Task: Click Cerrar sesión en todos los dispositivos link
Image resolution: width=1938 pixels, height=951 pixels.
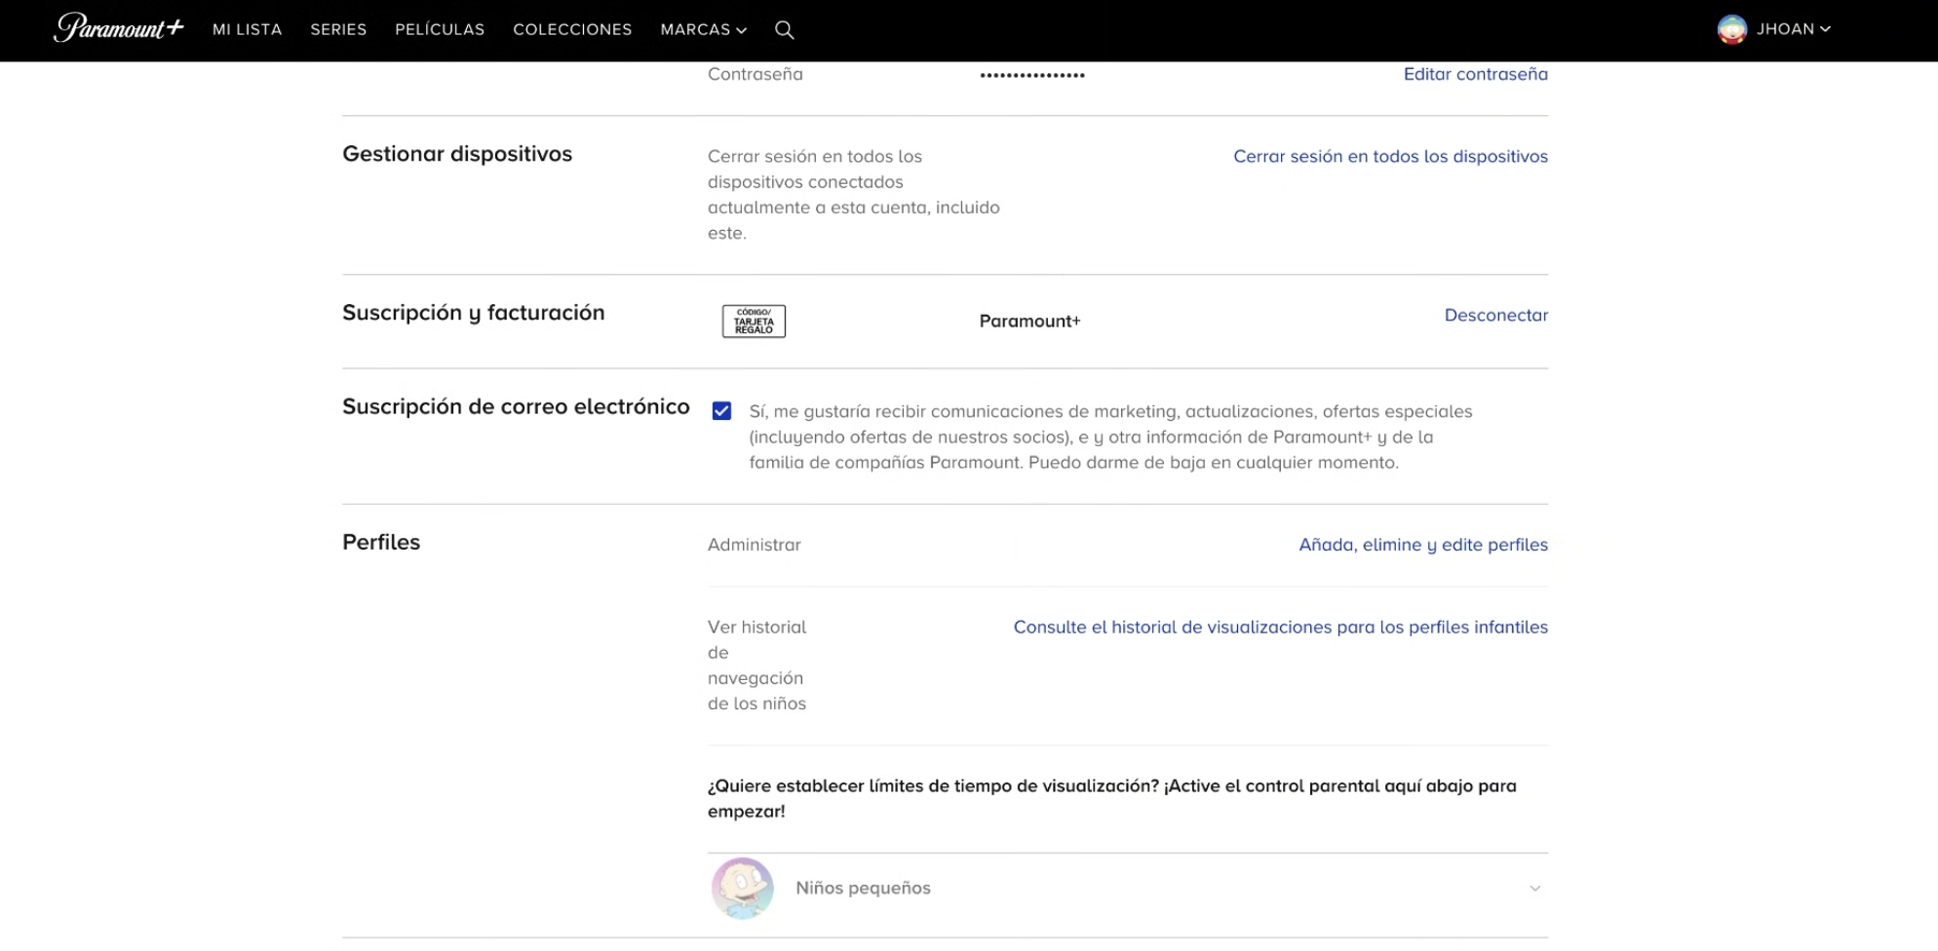Action: click(x=1390, y=157)
